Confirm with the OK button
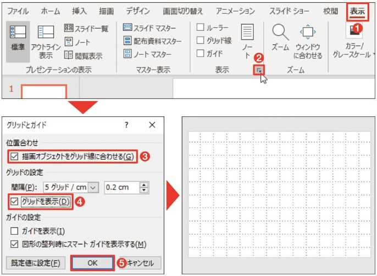 click(92, 263)
